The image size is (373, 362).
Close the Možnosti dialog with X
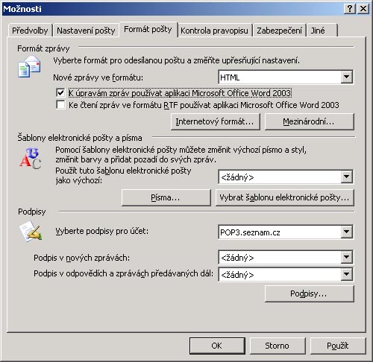point(363,9)
